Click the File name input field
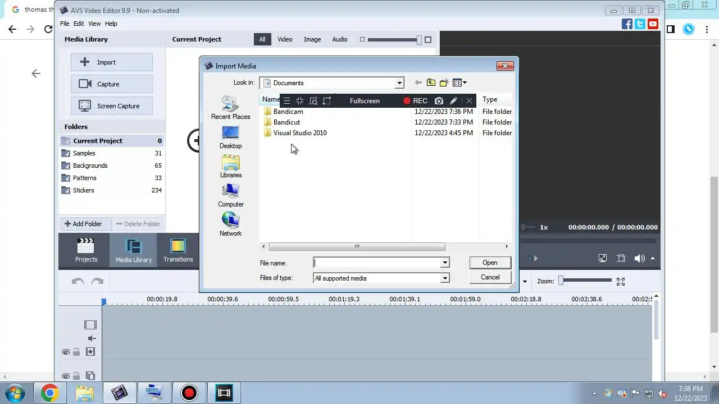Screen dimensions: 719x404 click(x=377, y=263)
